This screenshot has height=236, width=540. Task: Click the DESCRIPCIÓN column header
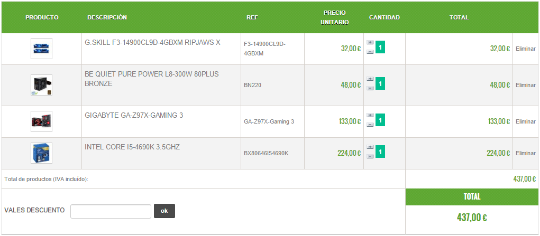tap(107, 17)
